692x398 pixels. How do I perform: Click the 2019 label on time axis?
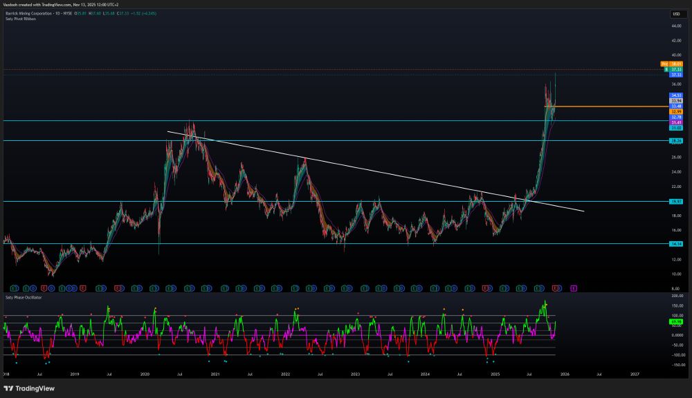click(x=75, y=375)
